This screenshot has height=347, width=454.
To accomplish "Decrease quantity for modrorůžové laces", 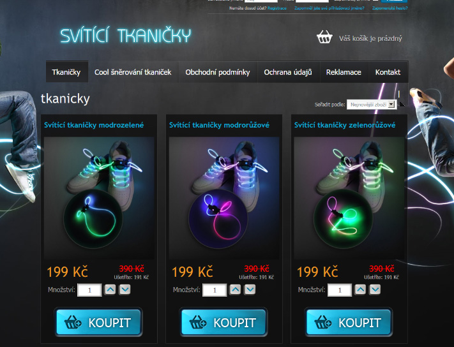I will (x=250, y=290).
